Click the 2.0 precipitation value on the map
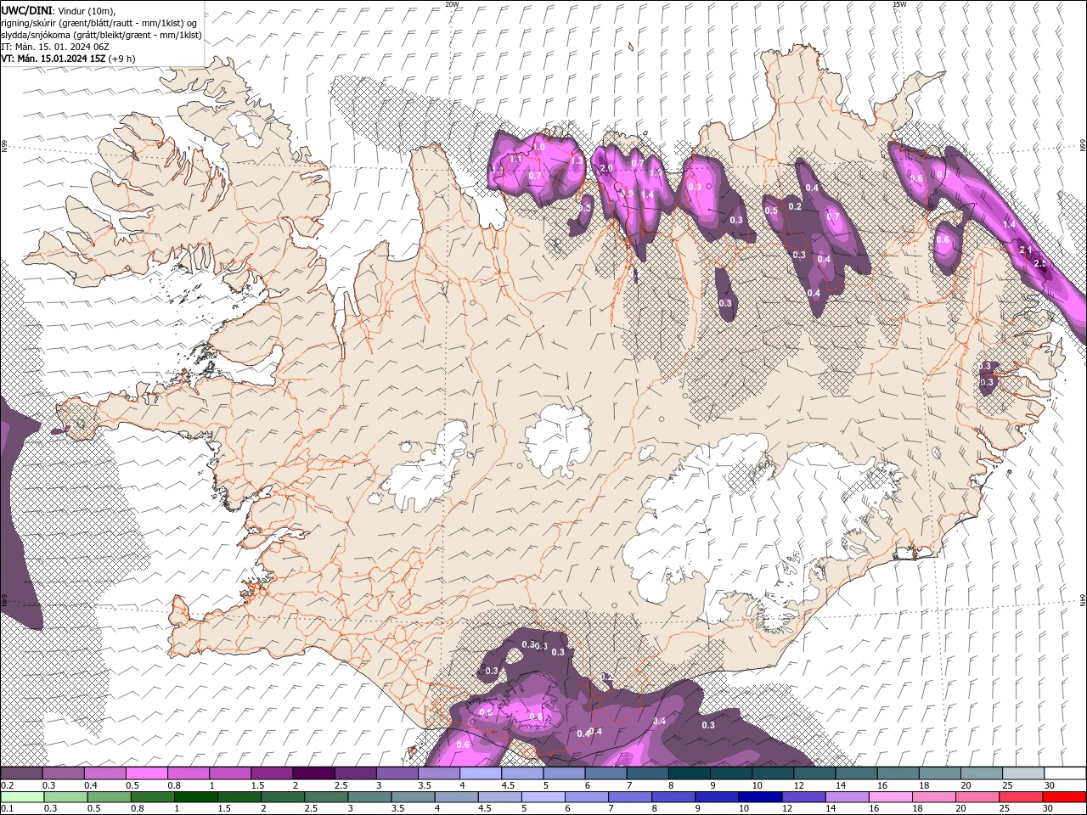Viewport: 1087px width, 815px height. 606,169
